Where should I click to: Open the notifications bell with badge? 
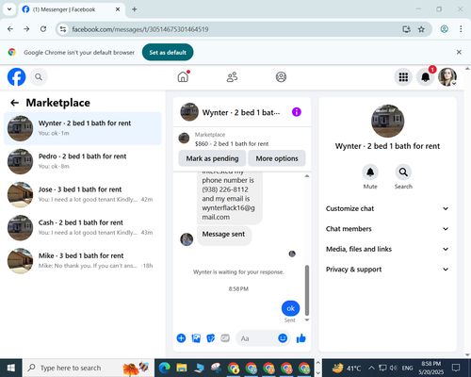click(426, 77)
